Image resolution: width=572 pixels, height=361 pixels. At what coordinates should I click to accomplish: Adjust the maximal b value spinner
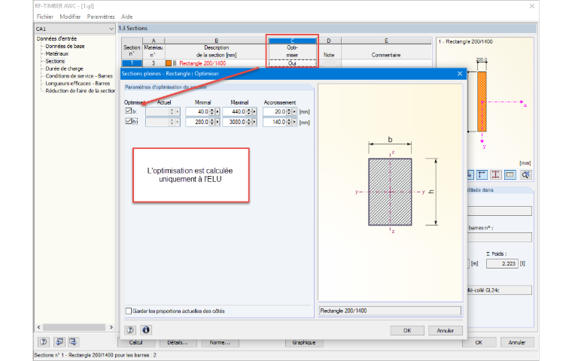pos(249,111)
